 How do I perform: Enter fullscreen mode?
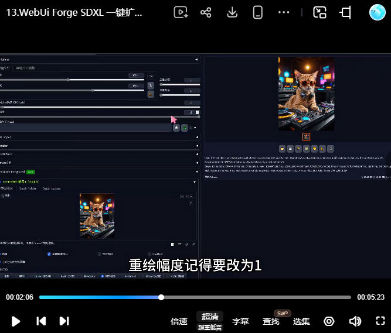[380, 321]
